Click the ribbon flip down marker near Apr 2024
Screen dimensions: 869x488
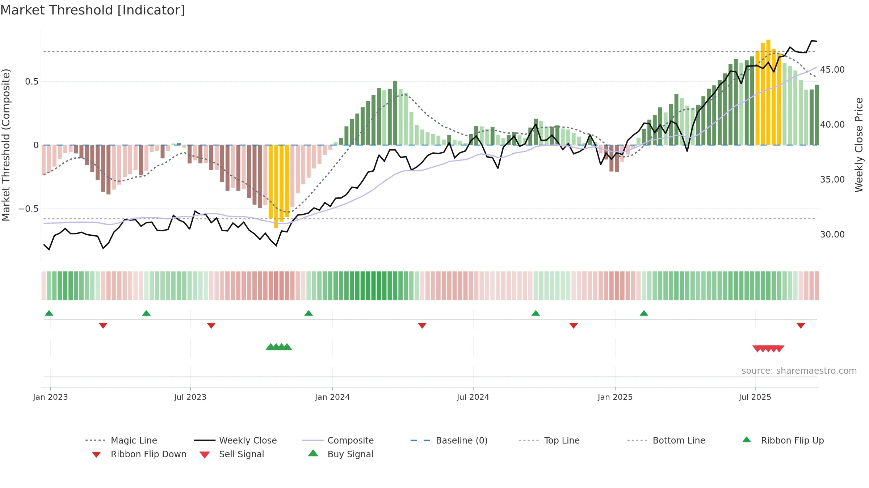pyautogui.click(x=422, y=326)
